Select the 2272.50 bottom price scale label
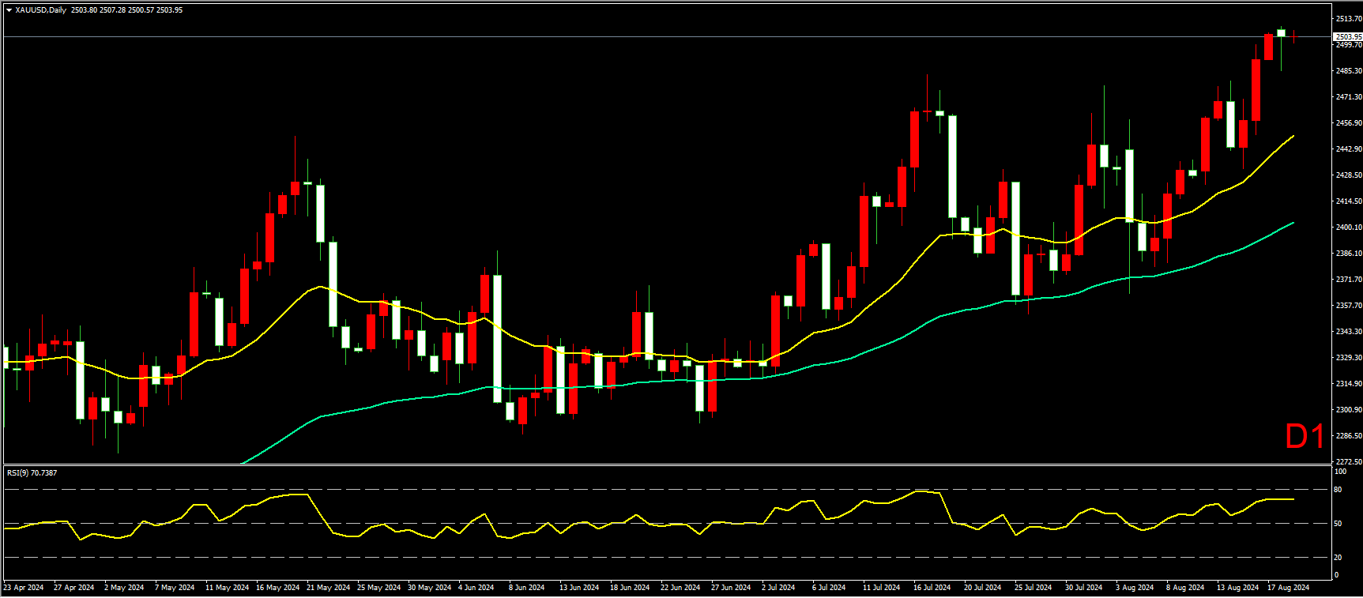Screen dimensions: 1363x598 pos(1349,462)
